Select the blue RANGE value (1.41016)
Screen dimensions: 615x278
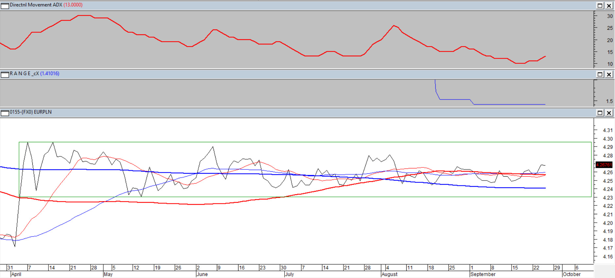[50, 74]
